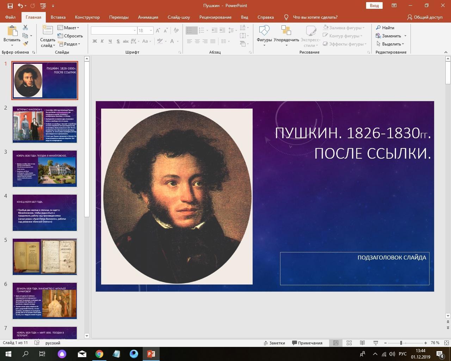Open the Arrange (Упорядочить) menu
Image resolution: width=451 pixels, height=361 pixels.
[286, 36]
